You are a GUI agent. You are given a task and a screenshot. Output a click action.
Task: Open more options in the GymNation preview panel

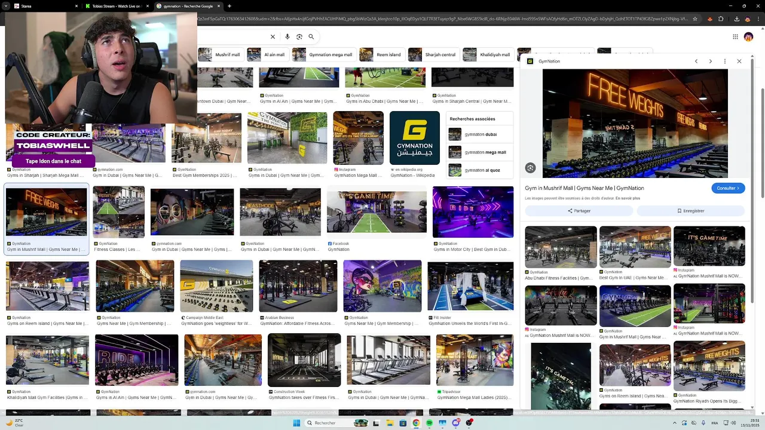point(725,61)
